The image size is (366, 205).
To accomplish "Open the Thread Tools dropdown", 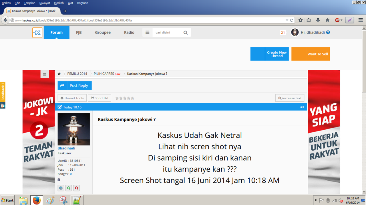I will click(x=72, y=98).
